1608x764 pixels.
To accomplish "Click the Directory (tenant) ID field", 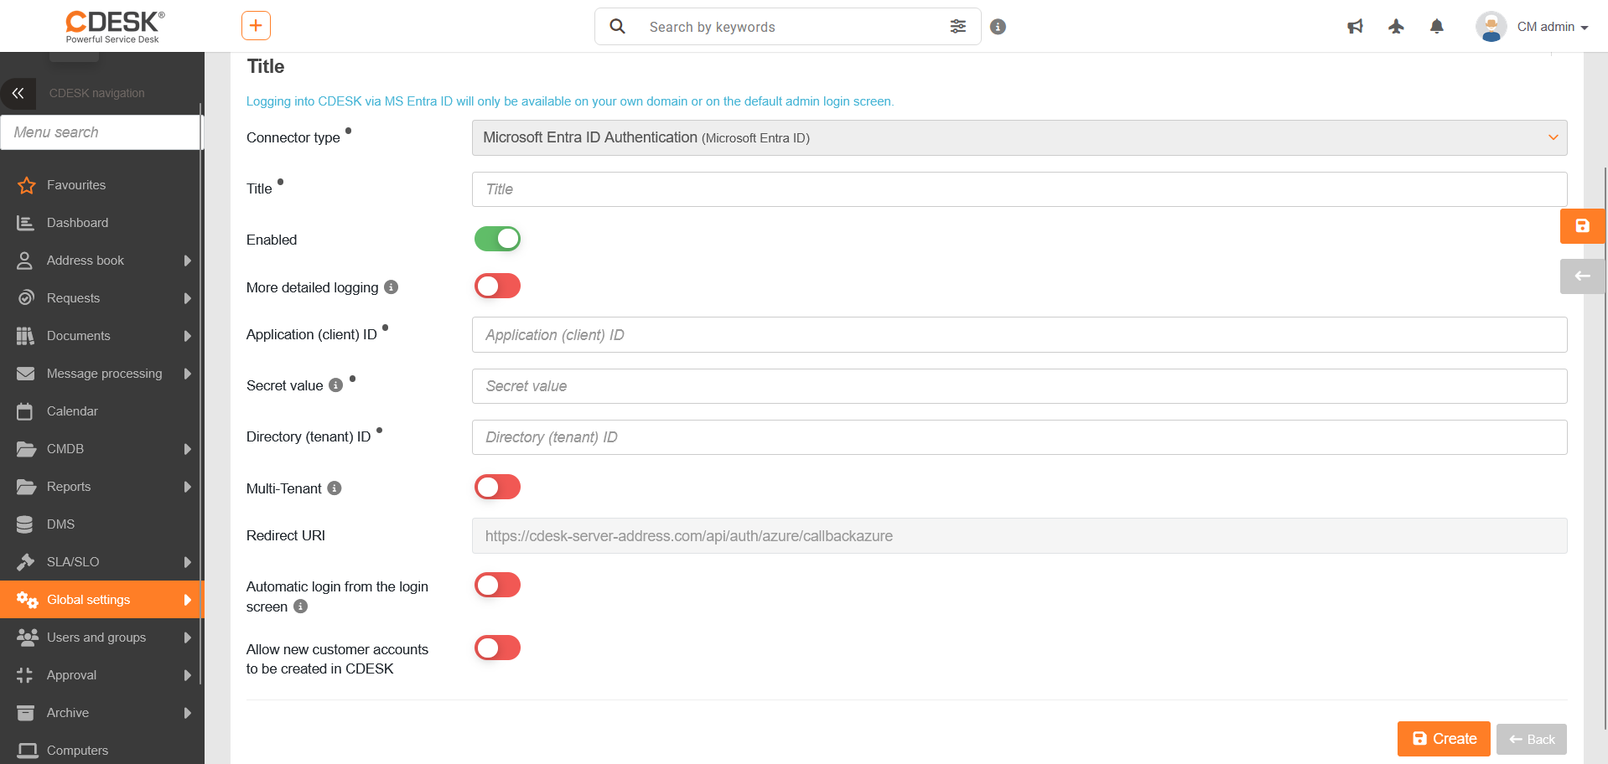I will pyautogui.click(x=1019, y=437).
